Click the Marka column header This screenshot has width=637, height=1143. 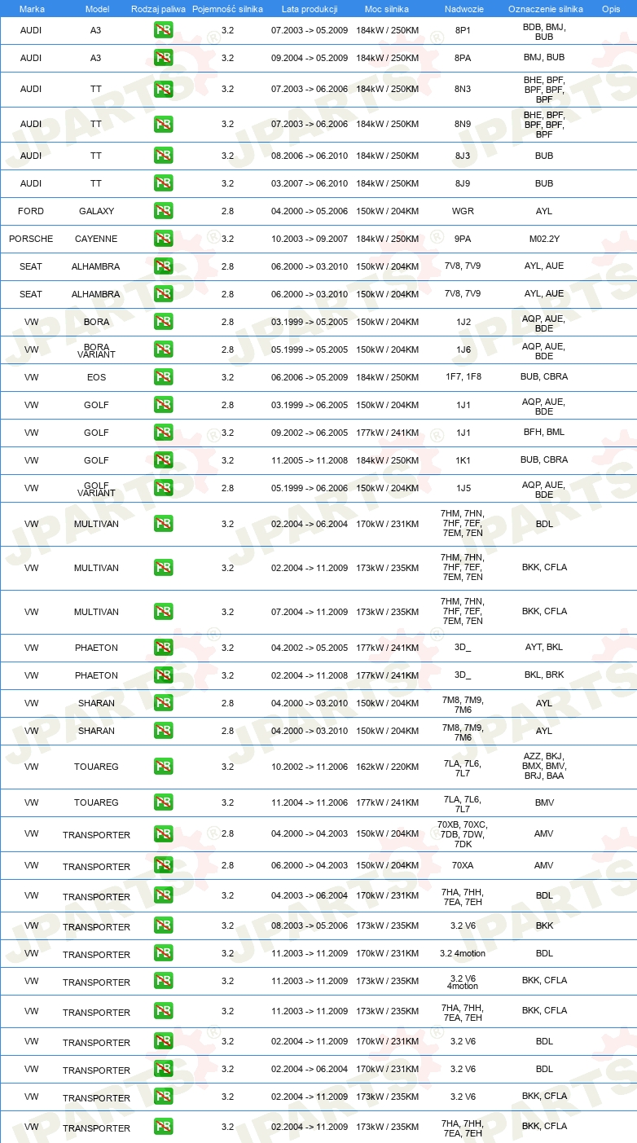click(32, 9)
